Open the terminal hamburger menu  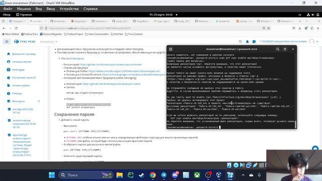tap(285, 49)
